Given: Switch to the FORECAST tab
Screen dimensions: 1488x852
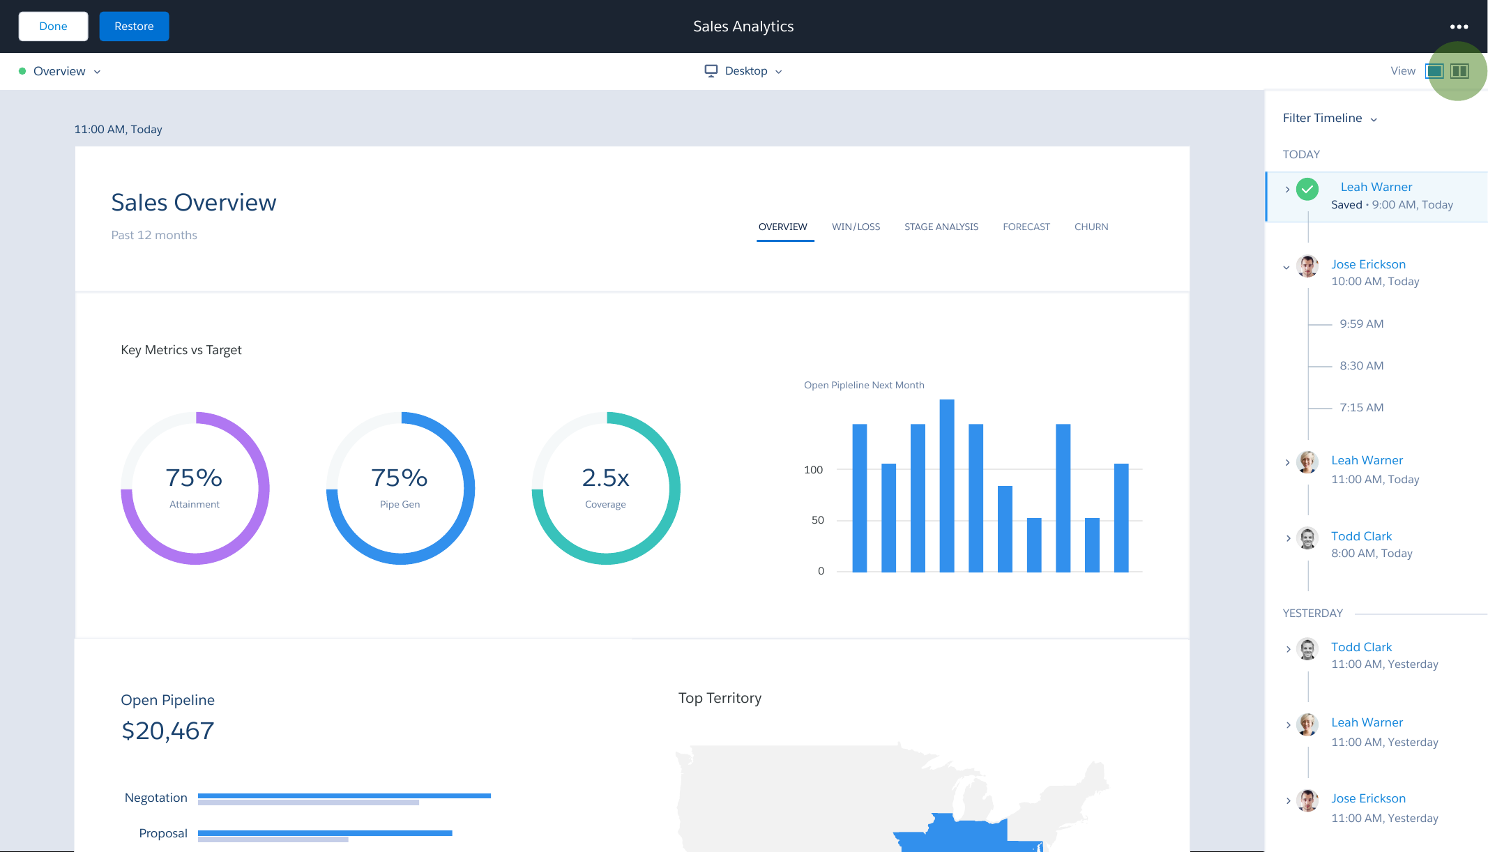Looking at the screenshot, I should pyautogui.click(x=1026, y=227).
